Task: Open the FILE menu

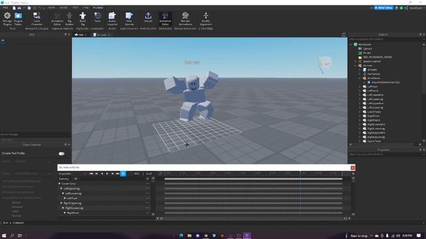Action: point(5,8)
